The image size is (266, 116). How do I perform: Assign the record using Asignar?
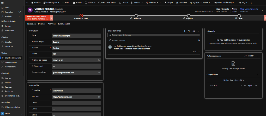(x=169, y=3)
